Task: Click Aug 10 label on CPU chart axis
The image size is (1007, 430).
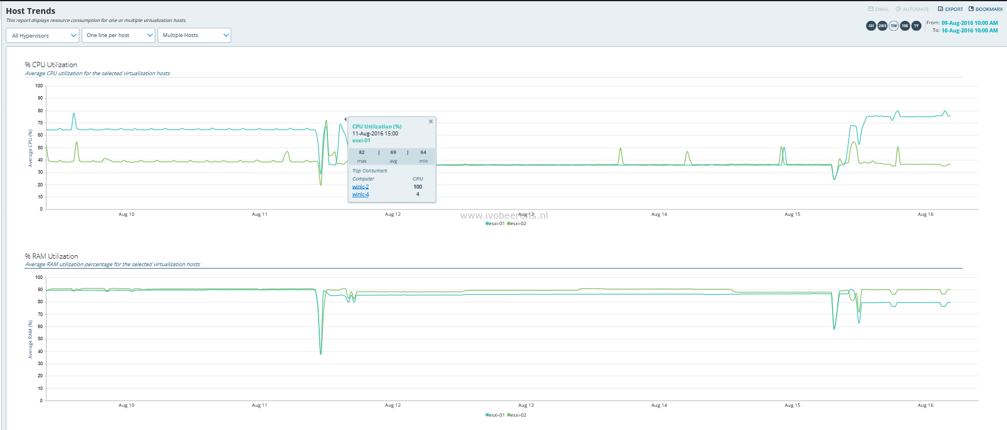Action: point(126,214)
